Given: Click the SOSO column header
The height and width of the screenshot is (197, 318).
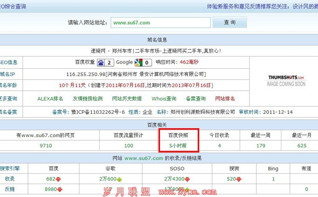Looking at the screenshot, I should [177, 168].
